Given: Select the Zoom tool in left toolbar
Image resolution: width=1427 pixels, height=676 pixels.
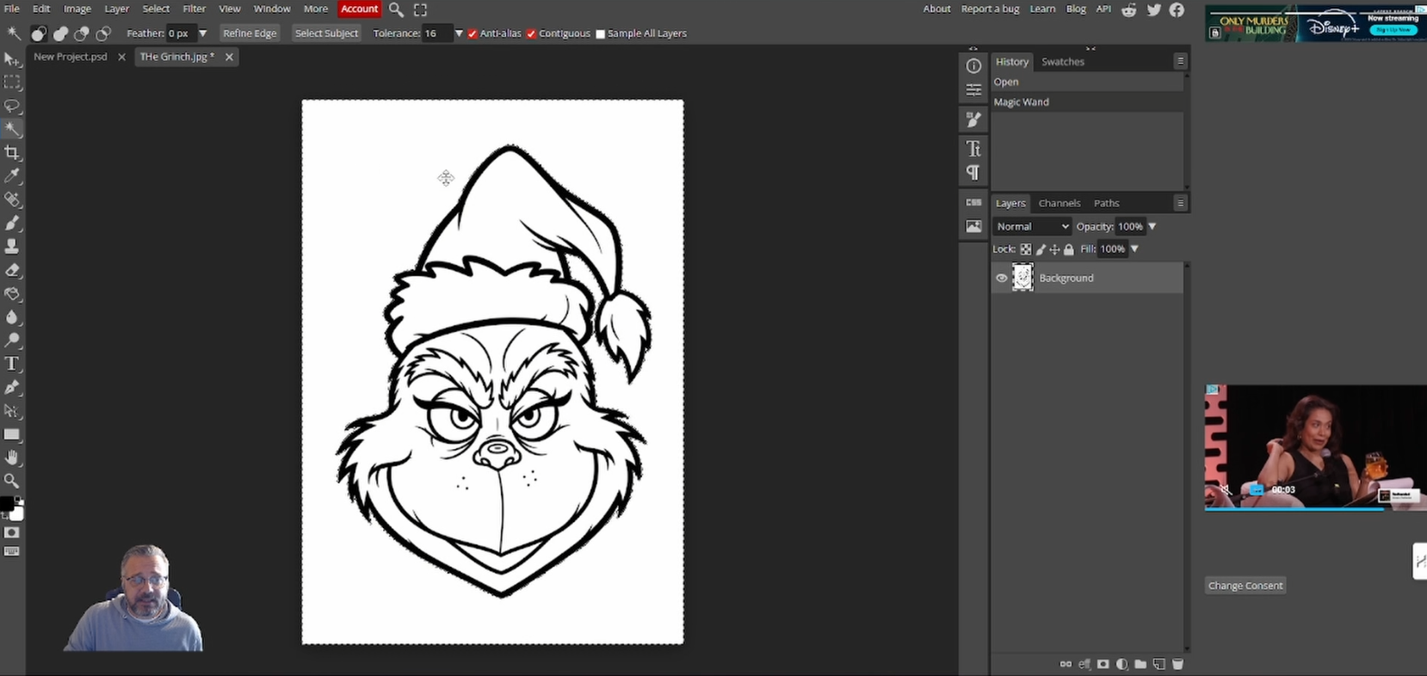Looking at the screenshot, I should pyautogui.click(x=12, y=481).
